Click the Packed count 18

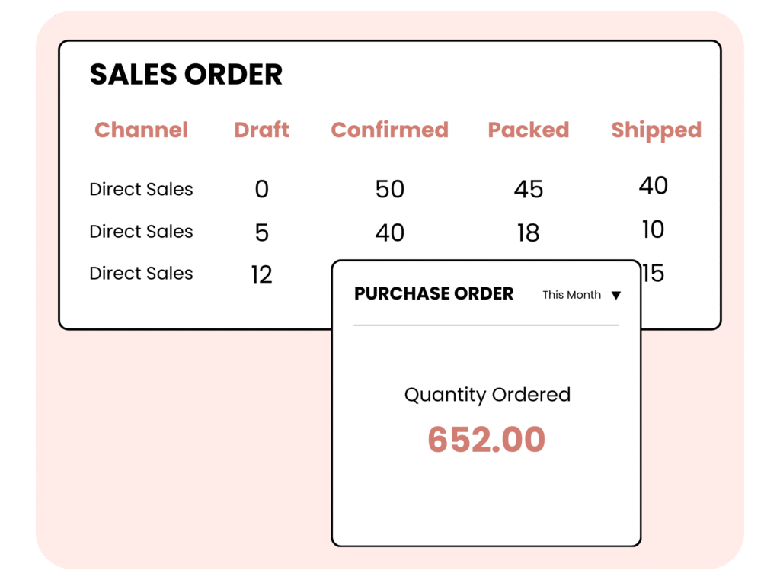(x=528, y=232)
